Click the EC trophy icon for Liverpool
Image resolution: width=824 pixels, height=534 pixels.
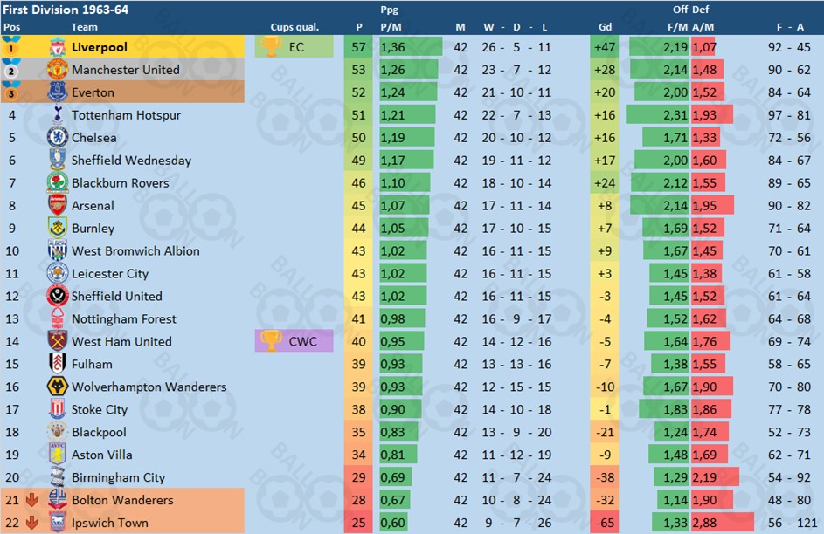click(271, 47)
